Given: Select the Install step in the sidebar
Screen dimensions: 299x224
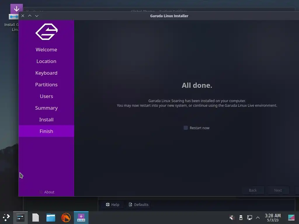Looking at the screenshot, I should pyautogui.click(x=46, y=119).
